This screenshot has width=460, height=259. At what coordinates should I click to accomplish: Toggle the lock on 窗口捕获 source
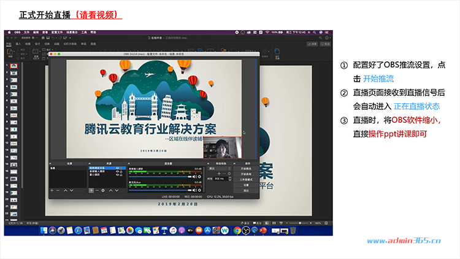coord(121,175)
